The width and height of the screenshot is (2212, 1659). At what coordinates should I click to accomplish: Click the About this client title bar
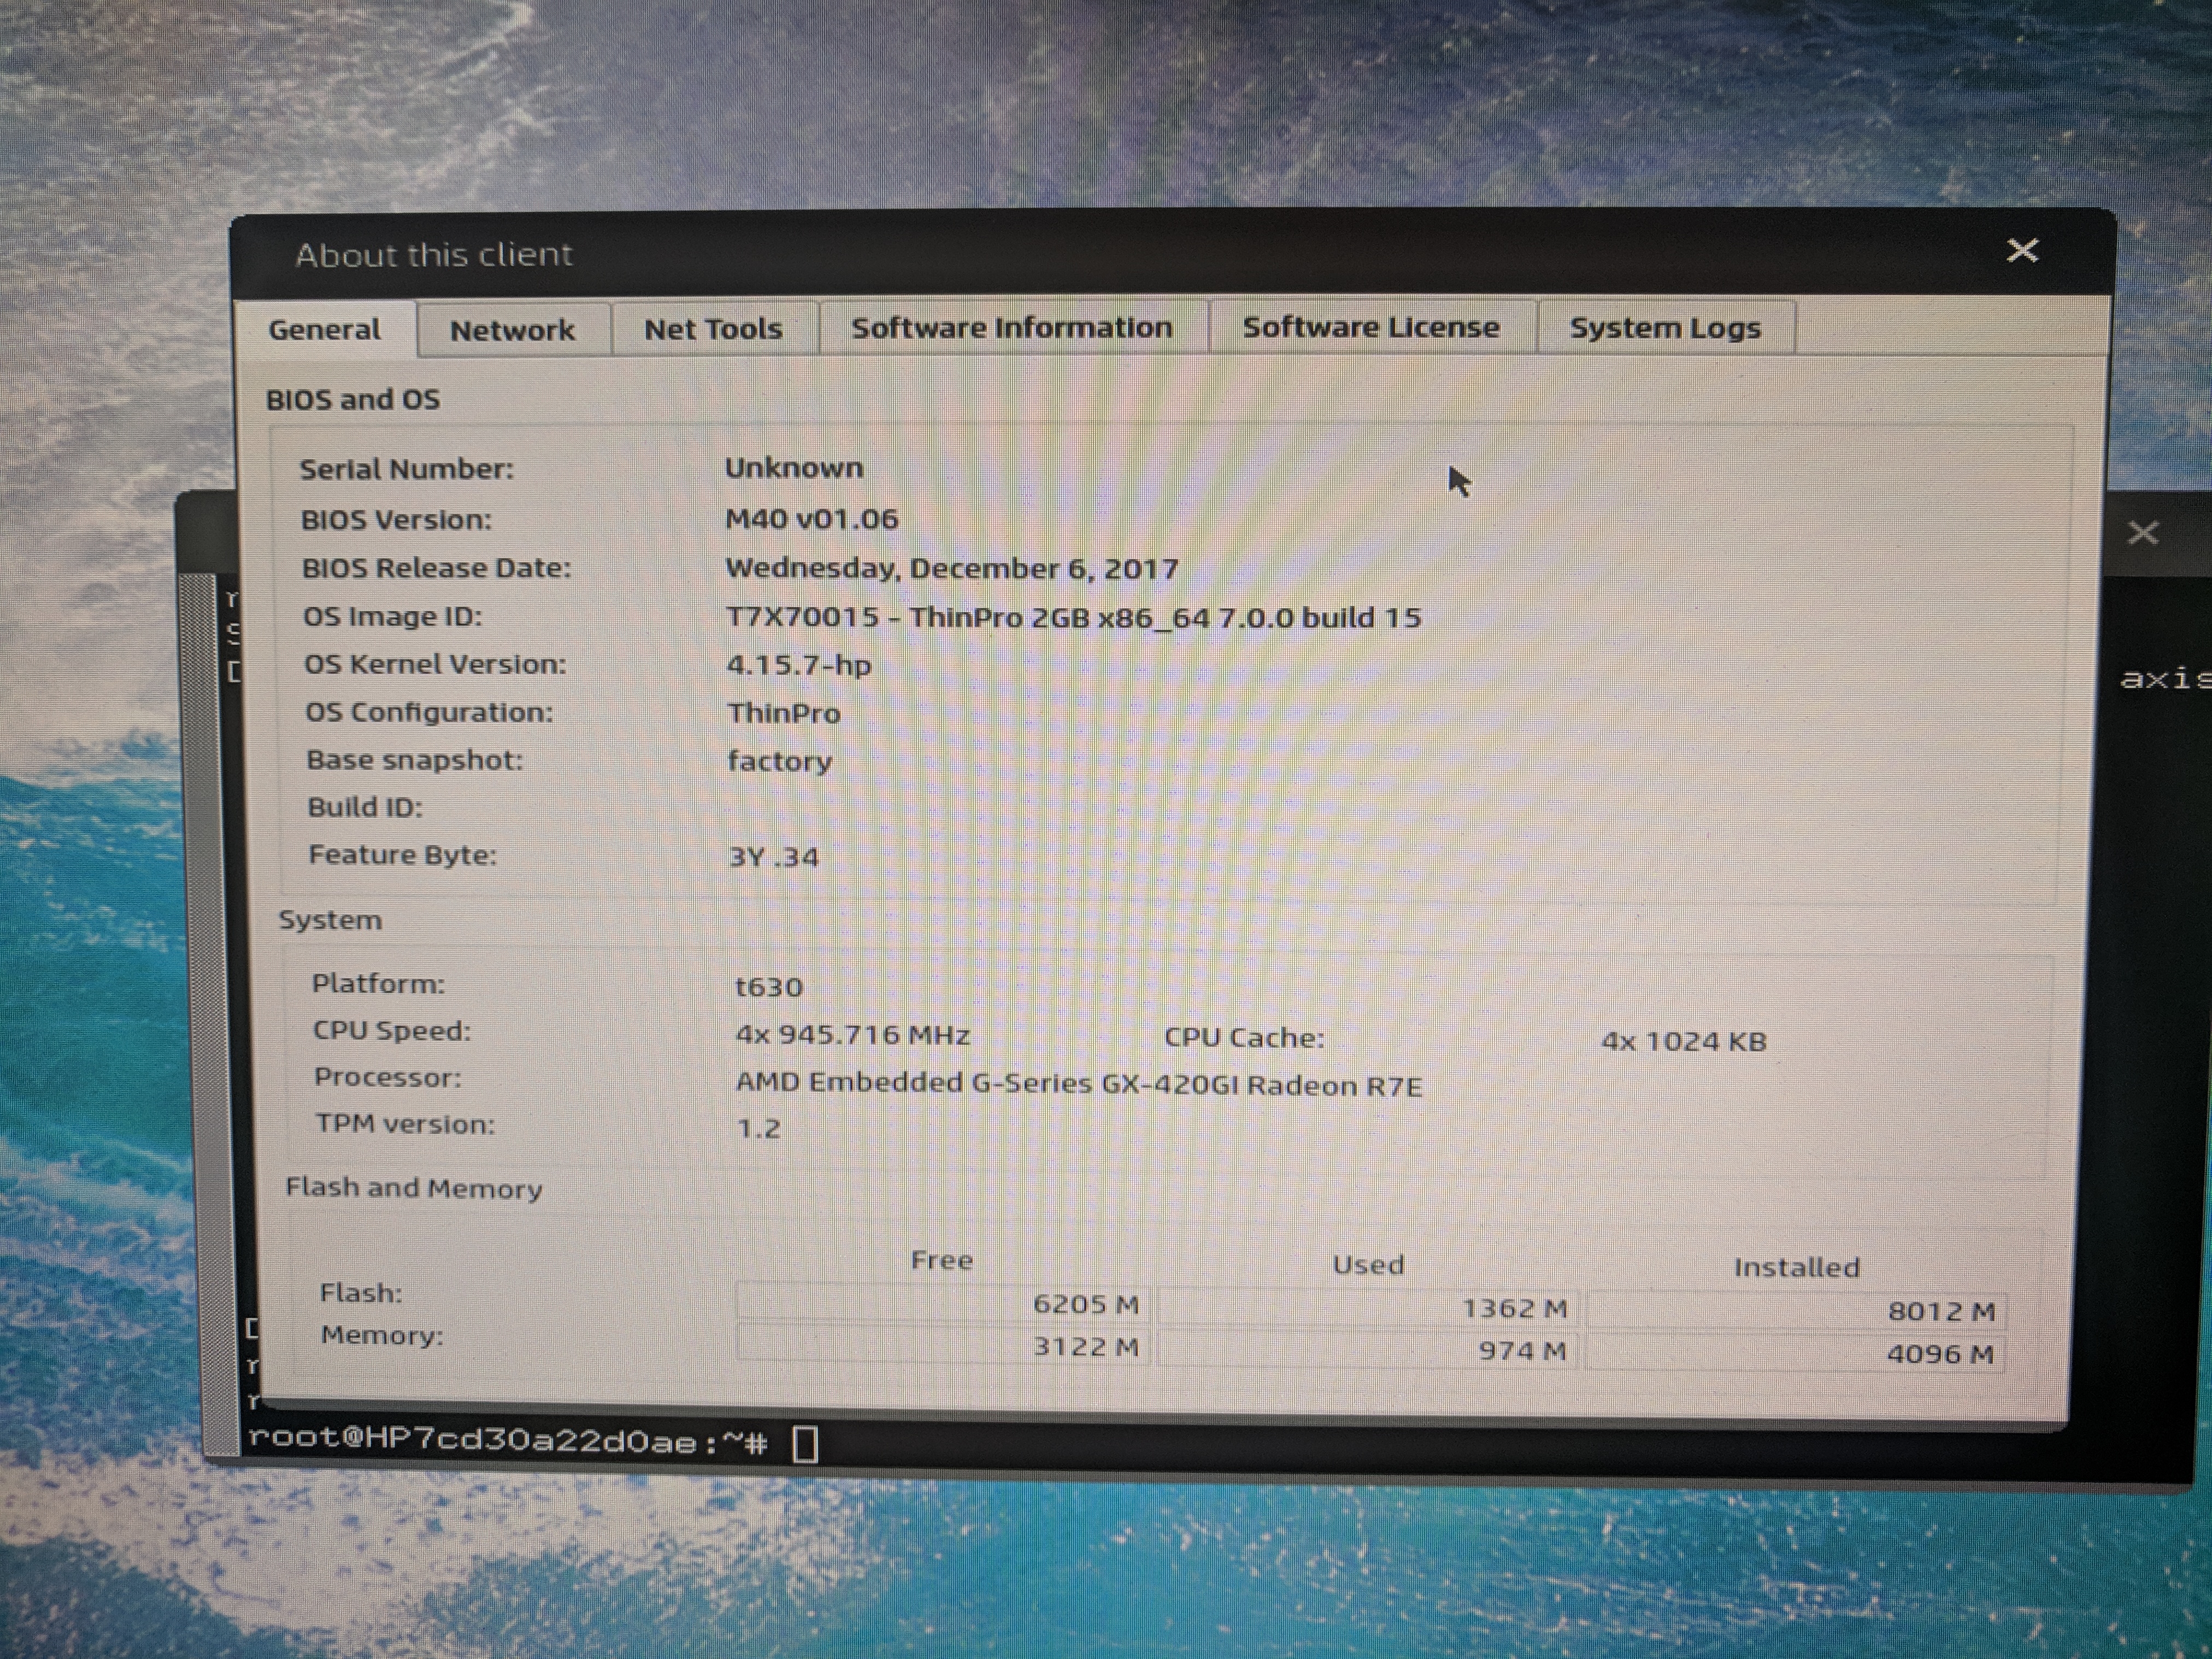click(1000, 254)
